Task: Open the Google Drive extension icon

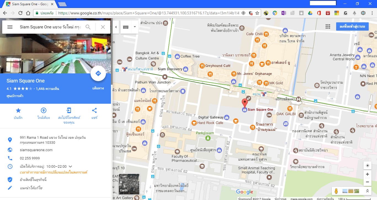Action: click(310, 13)
